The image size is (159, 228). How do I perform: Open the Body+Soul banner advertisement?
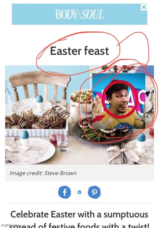tap(79, 14)
